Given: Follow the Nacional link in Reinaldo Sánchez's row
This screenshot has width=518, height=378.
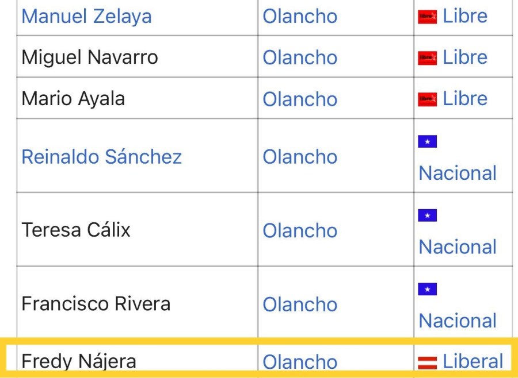Looking at the screenshot, I should pyautogui.click(x=457, y=173).
